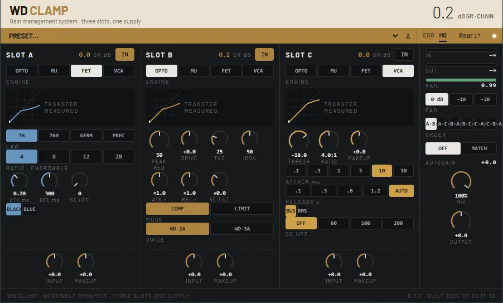This screenshot has width=503, height=303.
Task: Click the DRIVE knob in Slot B
Action: pyautogui.click(x=189, y=138)
